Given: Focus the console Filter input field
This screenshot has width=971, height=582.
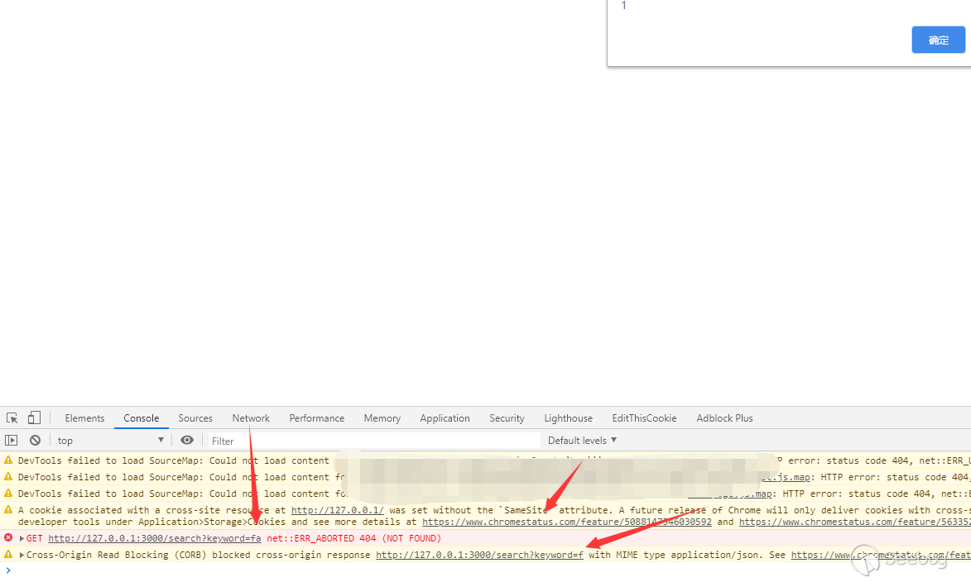Looking at the screenshot, I should coord(374,441).
